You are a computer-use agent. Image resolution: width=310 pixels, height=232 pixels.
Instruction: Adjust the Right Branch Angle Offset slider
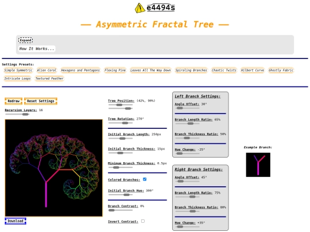187,181
